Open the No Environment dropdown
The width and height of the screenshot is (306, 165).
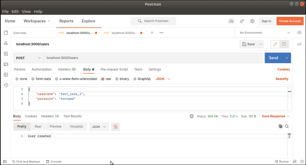(265, 33)
